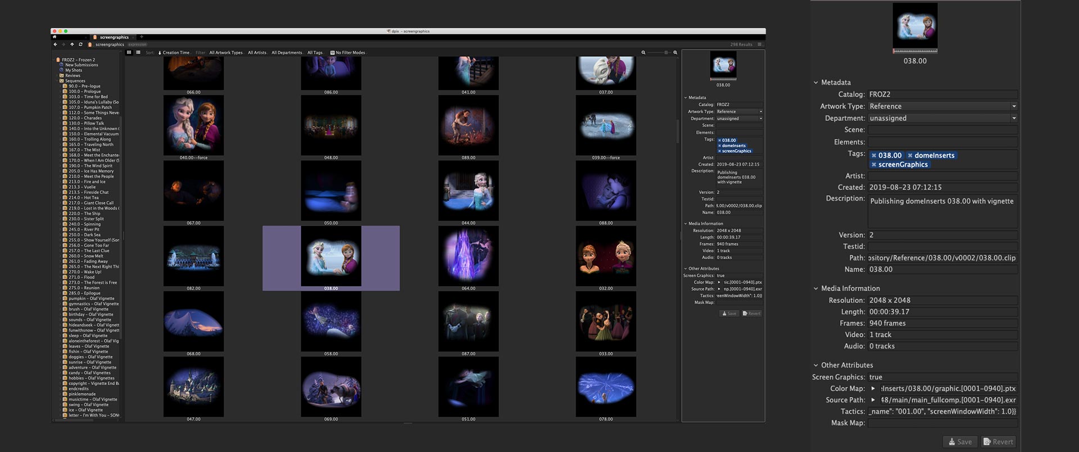Screen dimensions: 1079x452
Task: Remove screenGraphics tag in enlarged inset
Action: [874, 165]
